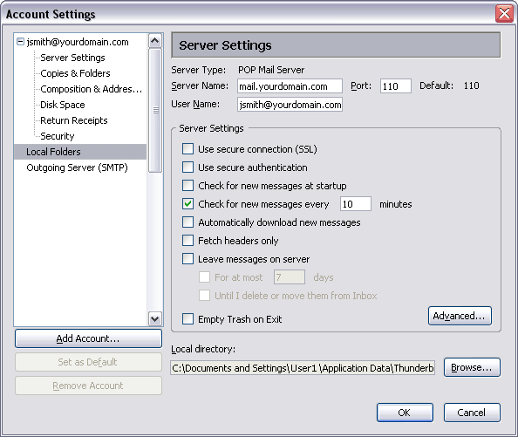Click the Add Account button
The image size is (518, 437).
[88, 338]
